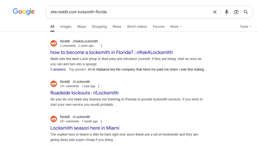This screenshot has height=145, width=258.
Task: Open three-dot menu for Roadside lockouts result
Action: [99, 86]
